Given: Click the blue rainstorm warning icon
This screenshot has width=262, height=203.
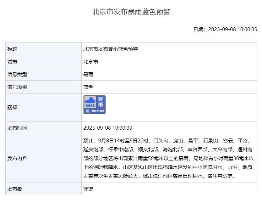Looking at the screenshot, I should tap(94, 105).
